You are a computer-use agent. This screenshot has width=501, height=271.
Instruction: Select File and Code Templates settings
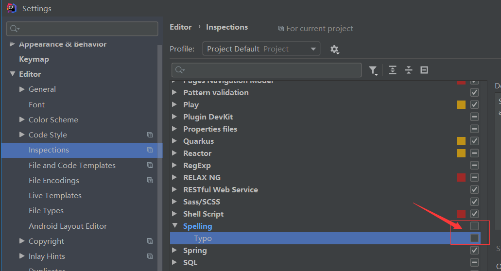coord(72,166)
